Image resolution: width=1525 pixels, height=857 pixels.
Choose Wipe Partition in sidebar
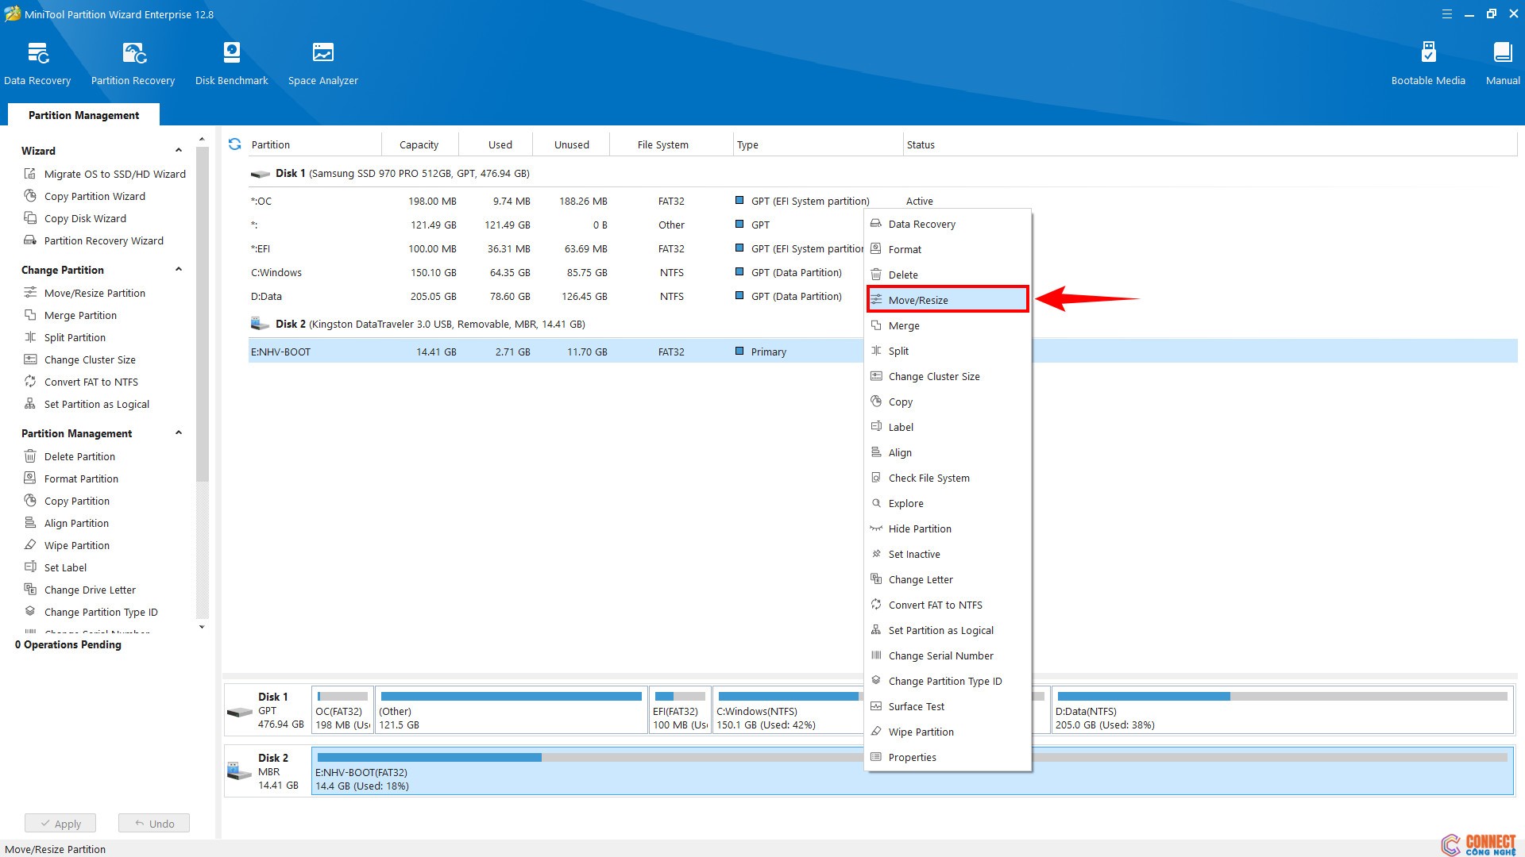click(67, 545)
